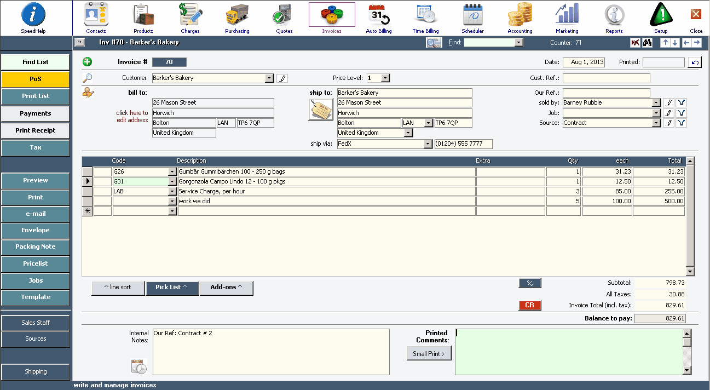Open Sales Staff in sidebar
This screenshot has height=390, width=710.
pyautogui.click(x=36, y=323)
